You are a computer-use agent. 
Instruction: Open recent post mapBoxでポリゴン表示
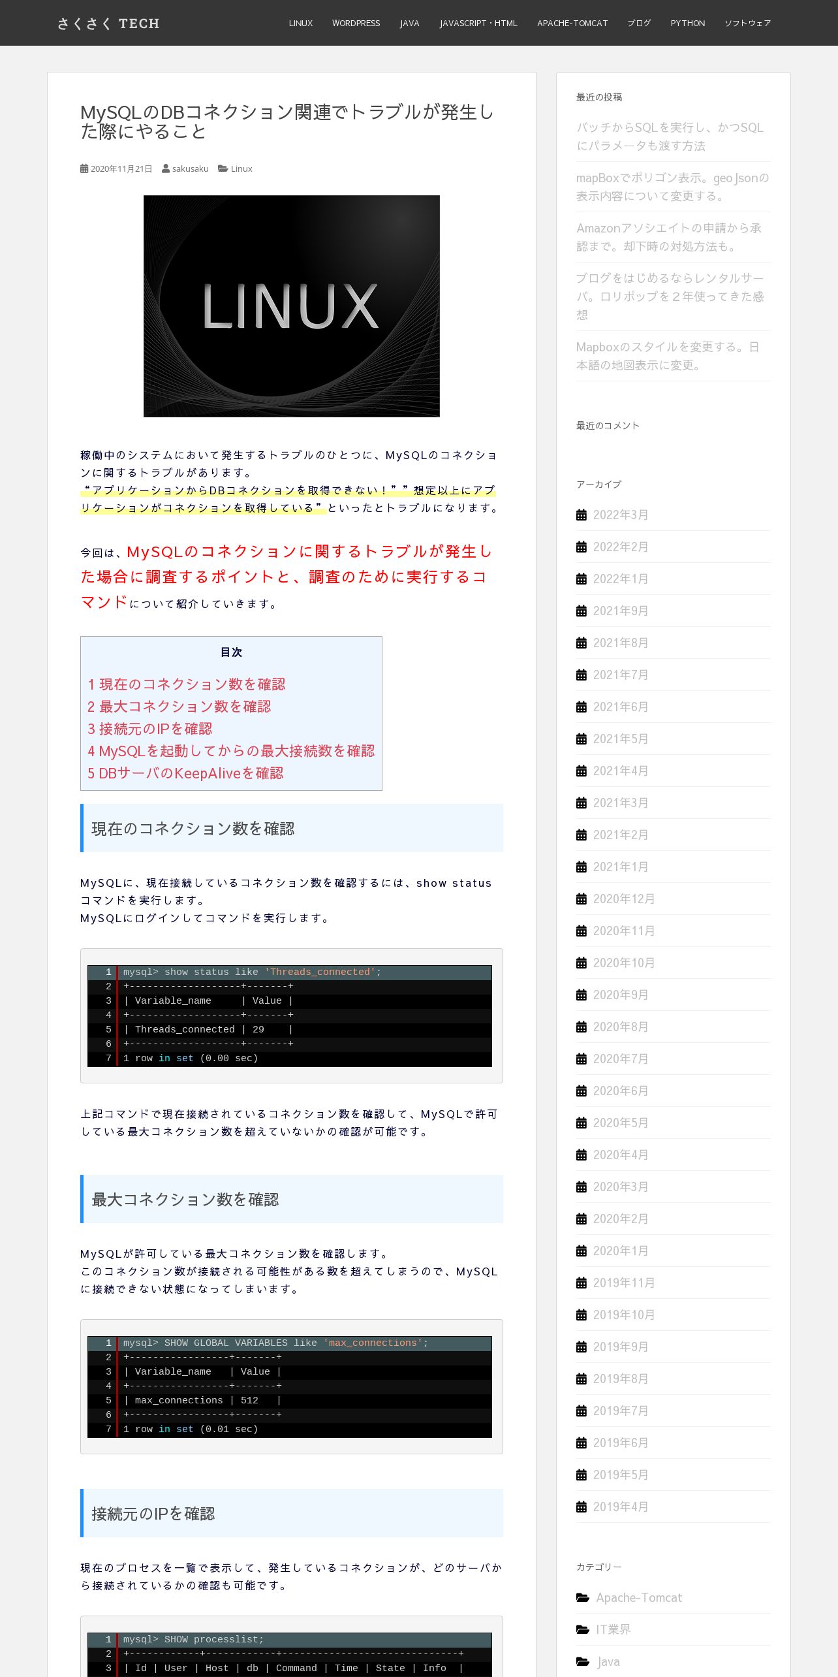tap(672, 187)
